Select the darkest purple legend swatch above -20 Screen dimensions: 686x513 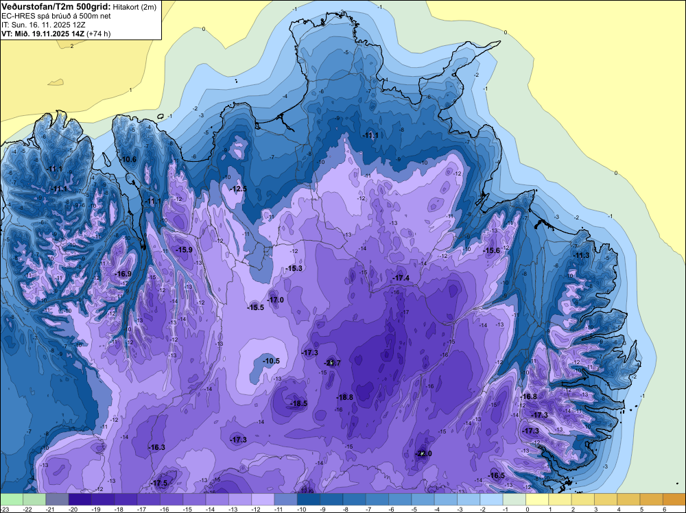click(80, 499)
